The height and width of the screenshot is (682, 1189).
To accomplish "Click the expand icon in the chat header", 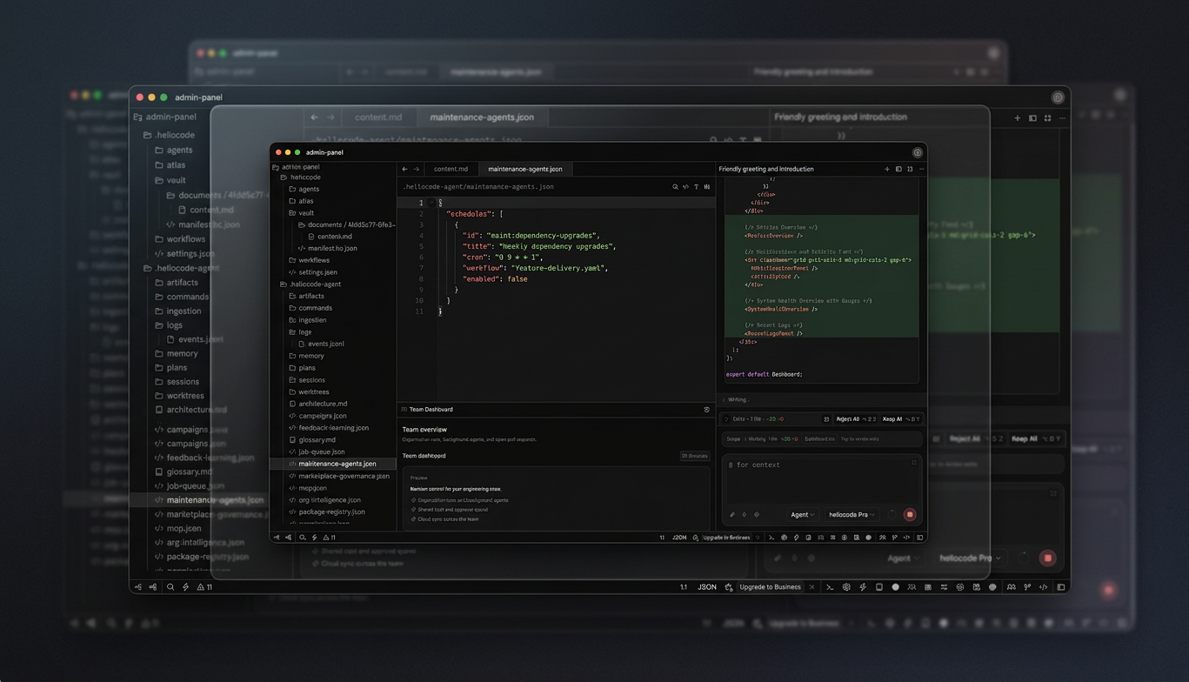I will [910, 169].
